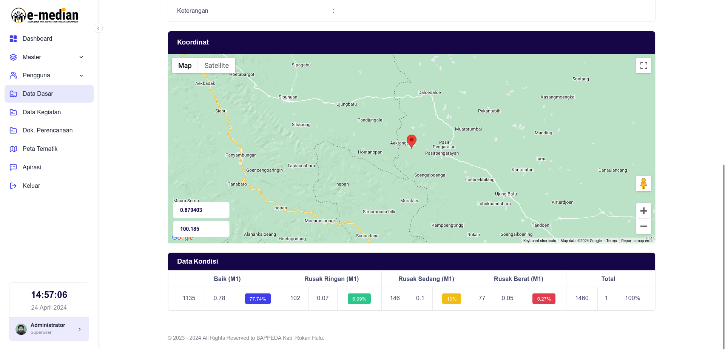Click the Peta Tematik map icon

tap(13, 149)
